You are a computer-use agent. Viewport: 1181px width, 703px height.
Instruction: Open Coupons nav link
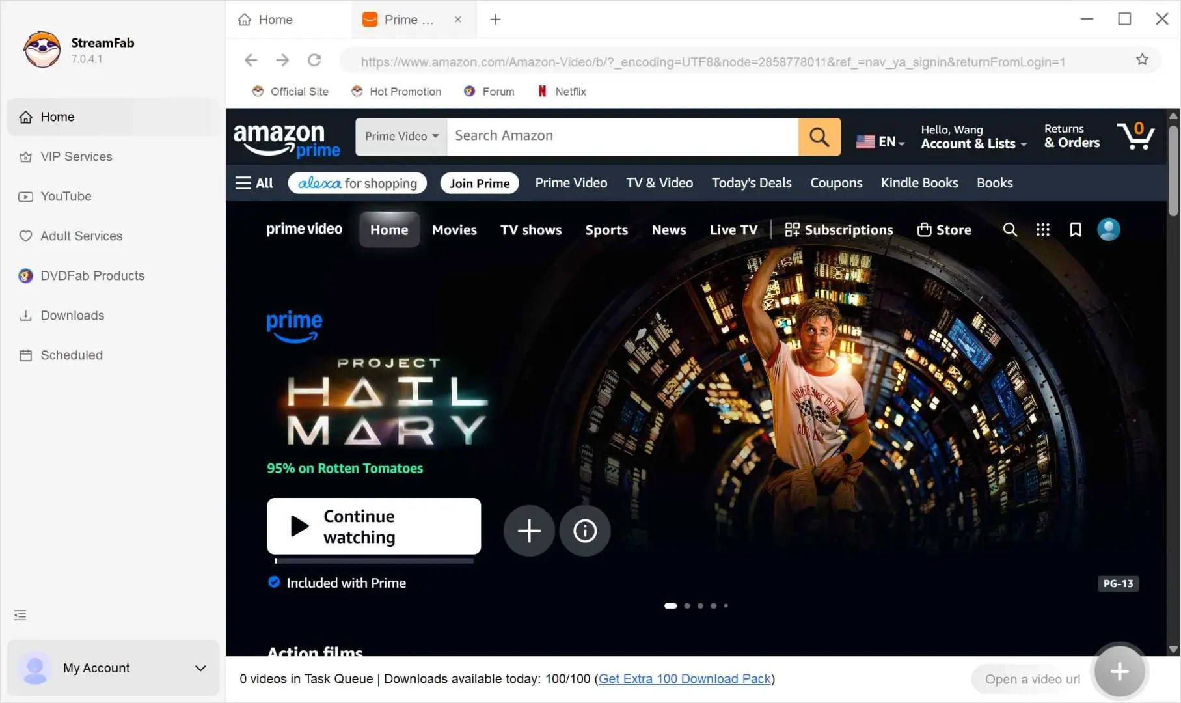click(x=836, y=184)
